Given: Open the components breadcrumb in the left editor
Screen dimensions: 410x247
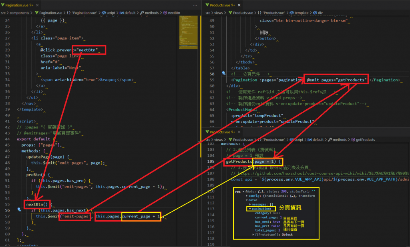Looking at the screenshot, I should point(19,13).
